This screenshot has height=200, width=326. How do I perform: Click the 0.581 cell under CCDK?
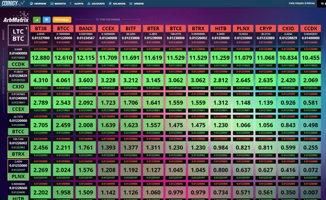(311, 102)
